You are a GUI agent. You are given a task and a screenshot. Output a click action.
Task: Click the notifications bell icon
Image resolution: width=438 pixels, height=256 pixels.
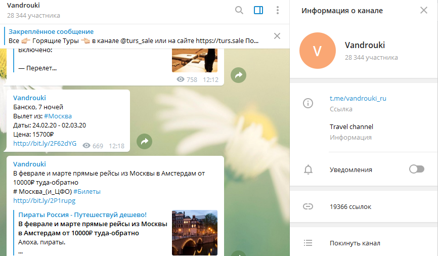click(x=308, y=169)
